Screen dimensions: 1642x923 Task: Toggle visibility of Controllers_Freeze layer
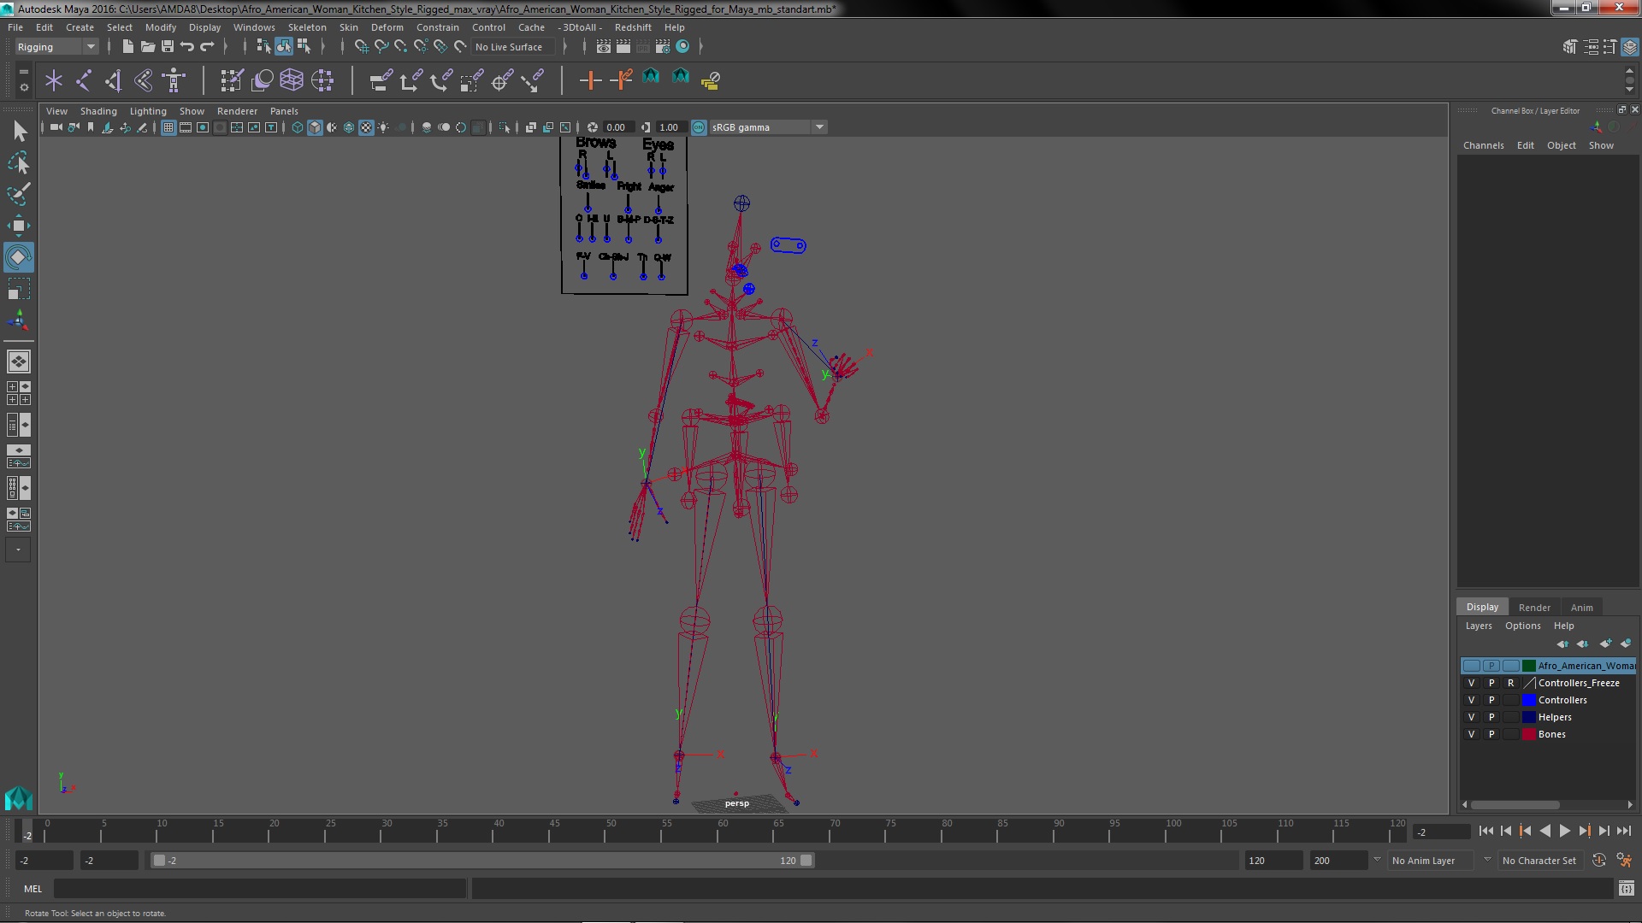coord(1471,683)
